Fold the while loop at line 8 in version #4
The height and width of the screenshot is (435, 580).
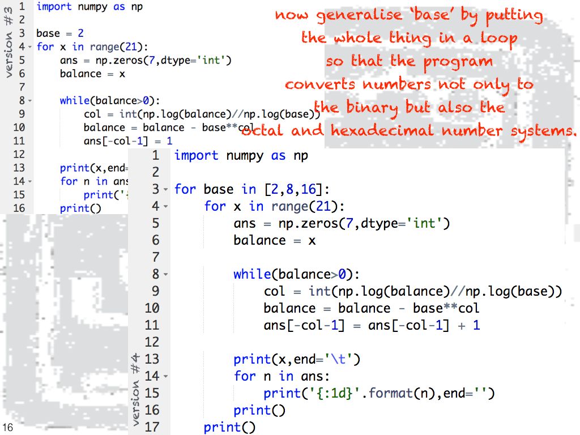(x=165, y=275)
